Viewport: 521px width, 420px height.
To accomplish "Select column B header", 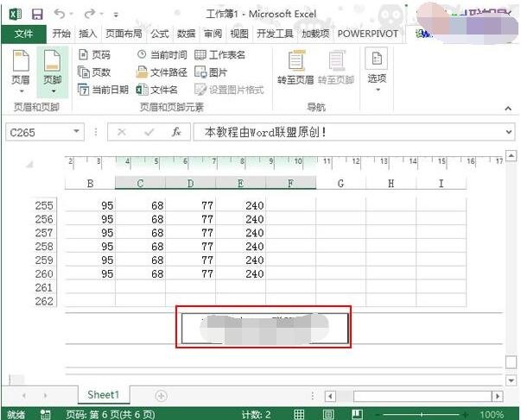I will tap(90, 184).
